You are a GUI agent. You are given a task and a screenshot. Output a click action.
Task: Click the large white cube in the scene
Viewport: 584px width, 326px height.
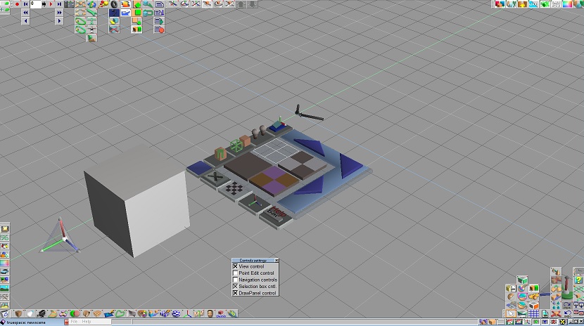(137, 201)
